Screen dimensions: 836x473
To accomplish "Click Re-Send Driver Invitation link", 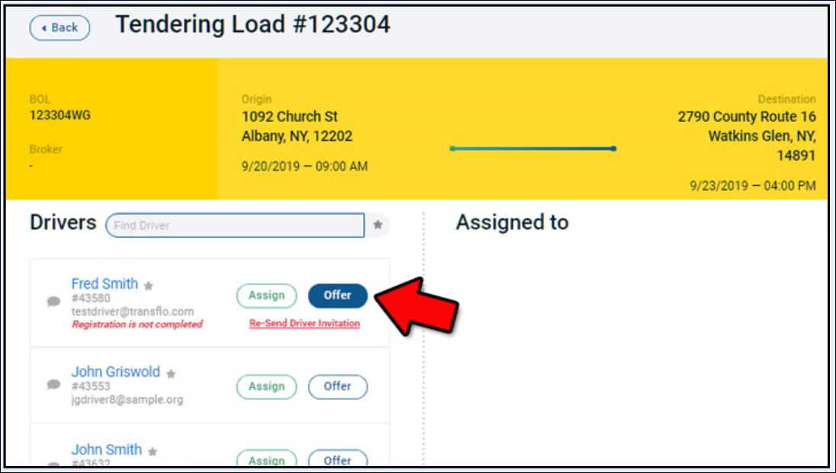I will pos(304,324).
